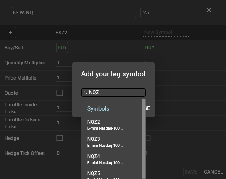226x179 pixels.
Task: Click the symbols list scrollbar
Action: pyautogui.click(x=144, y=139)
